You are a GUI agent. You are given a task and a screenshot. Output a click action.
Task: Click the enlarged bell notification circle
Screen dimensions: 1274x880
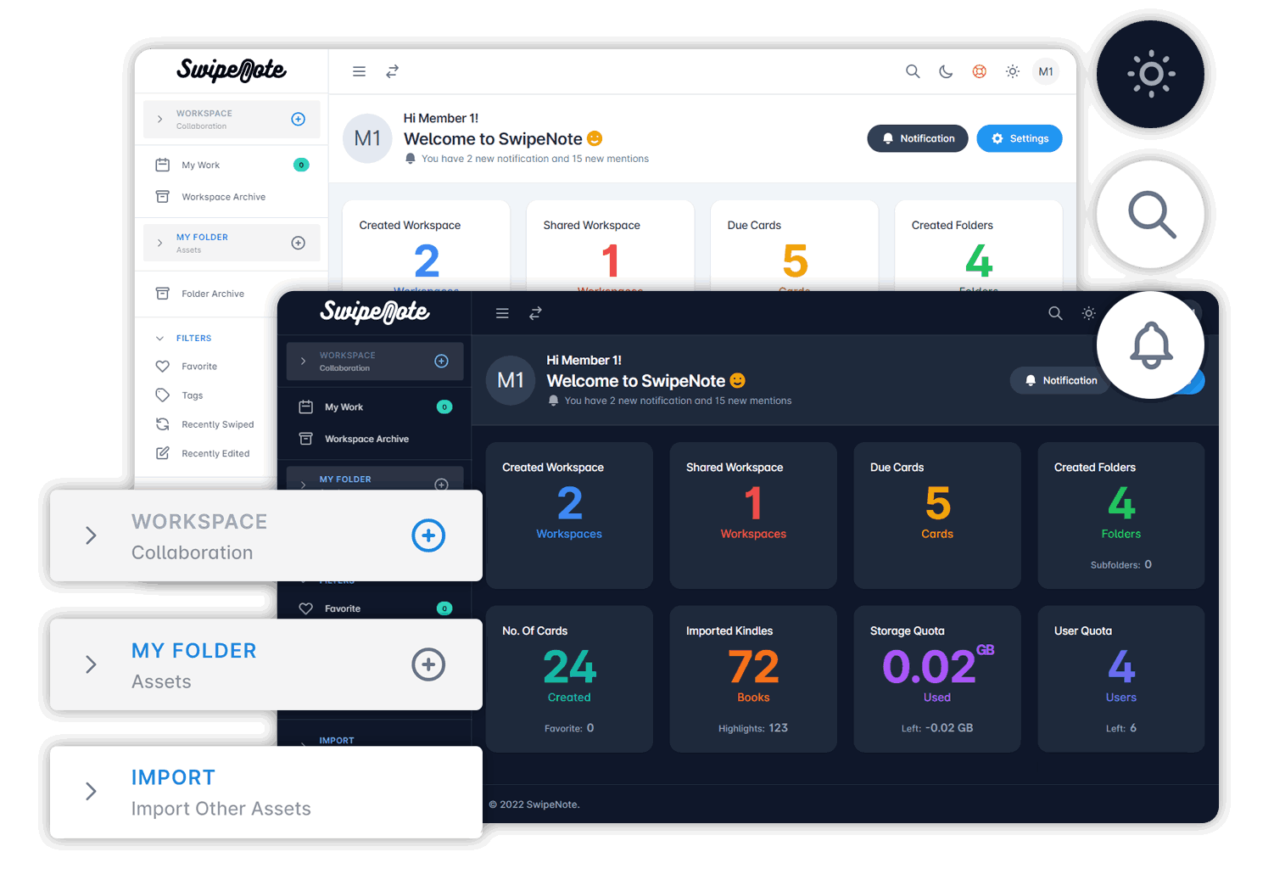pos(1151,345)
